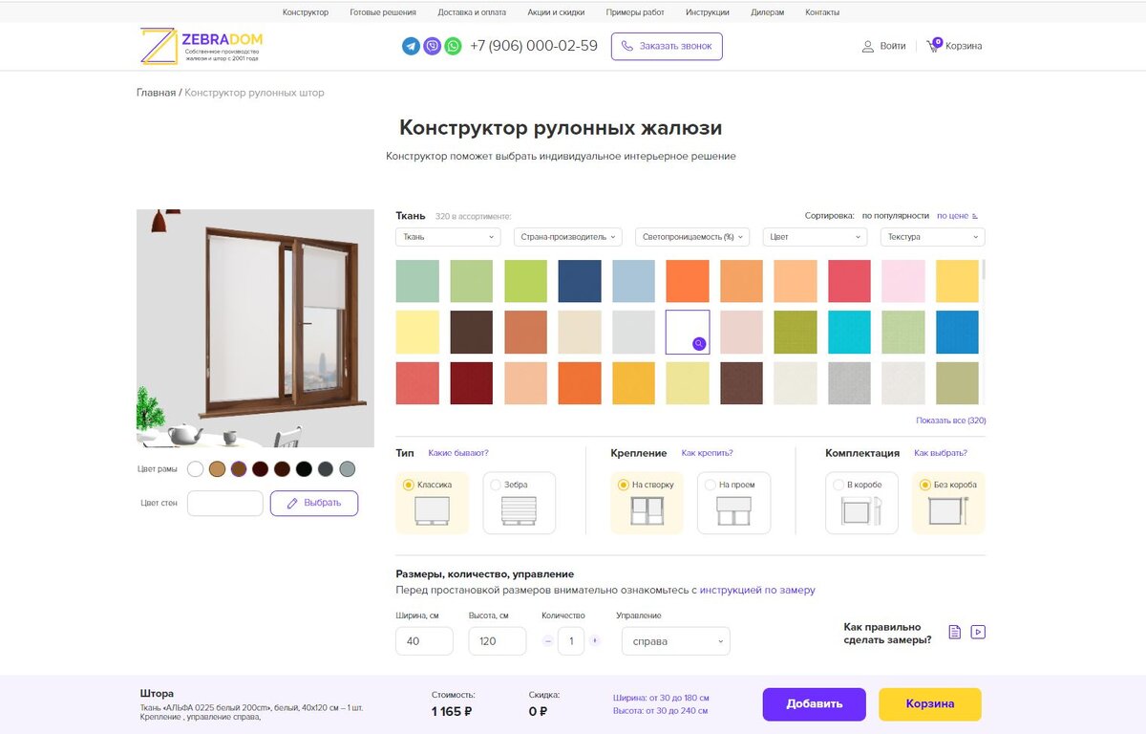Click the Войти account icon

coord(867,45)
